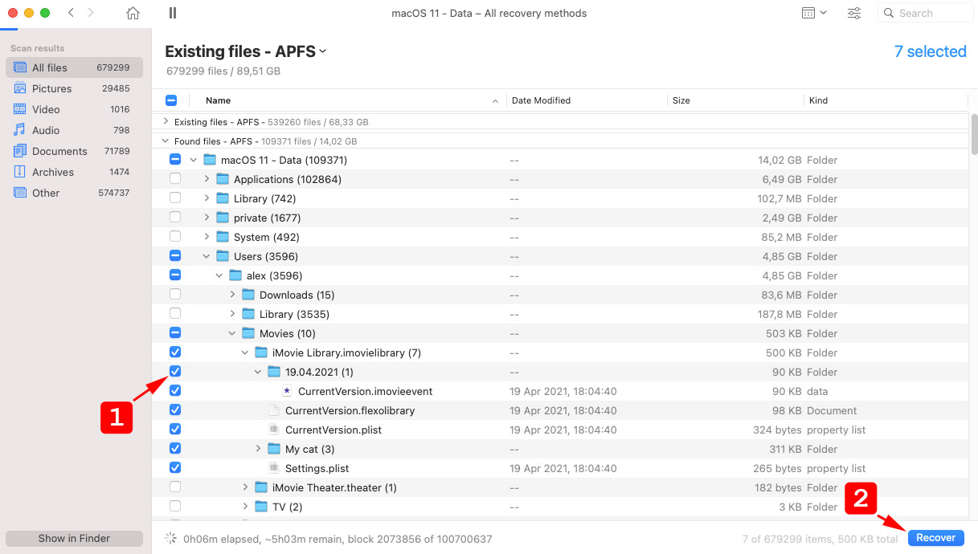The image size is (978, 554).
Task: Select Audio category in sidebar
Action: pyautogui.click(x=74, y=130)
